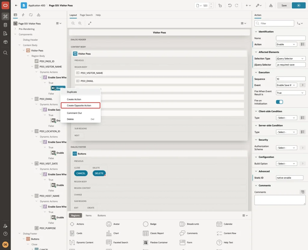Open the Selection Type dropdown
The height and width of the screenshot is (250, 308).
(291, 59)
